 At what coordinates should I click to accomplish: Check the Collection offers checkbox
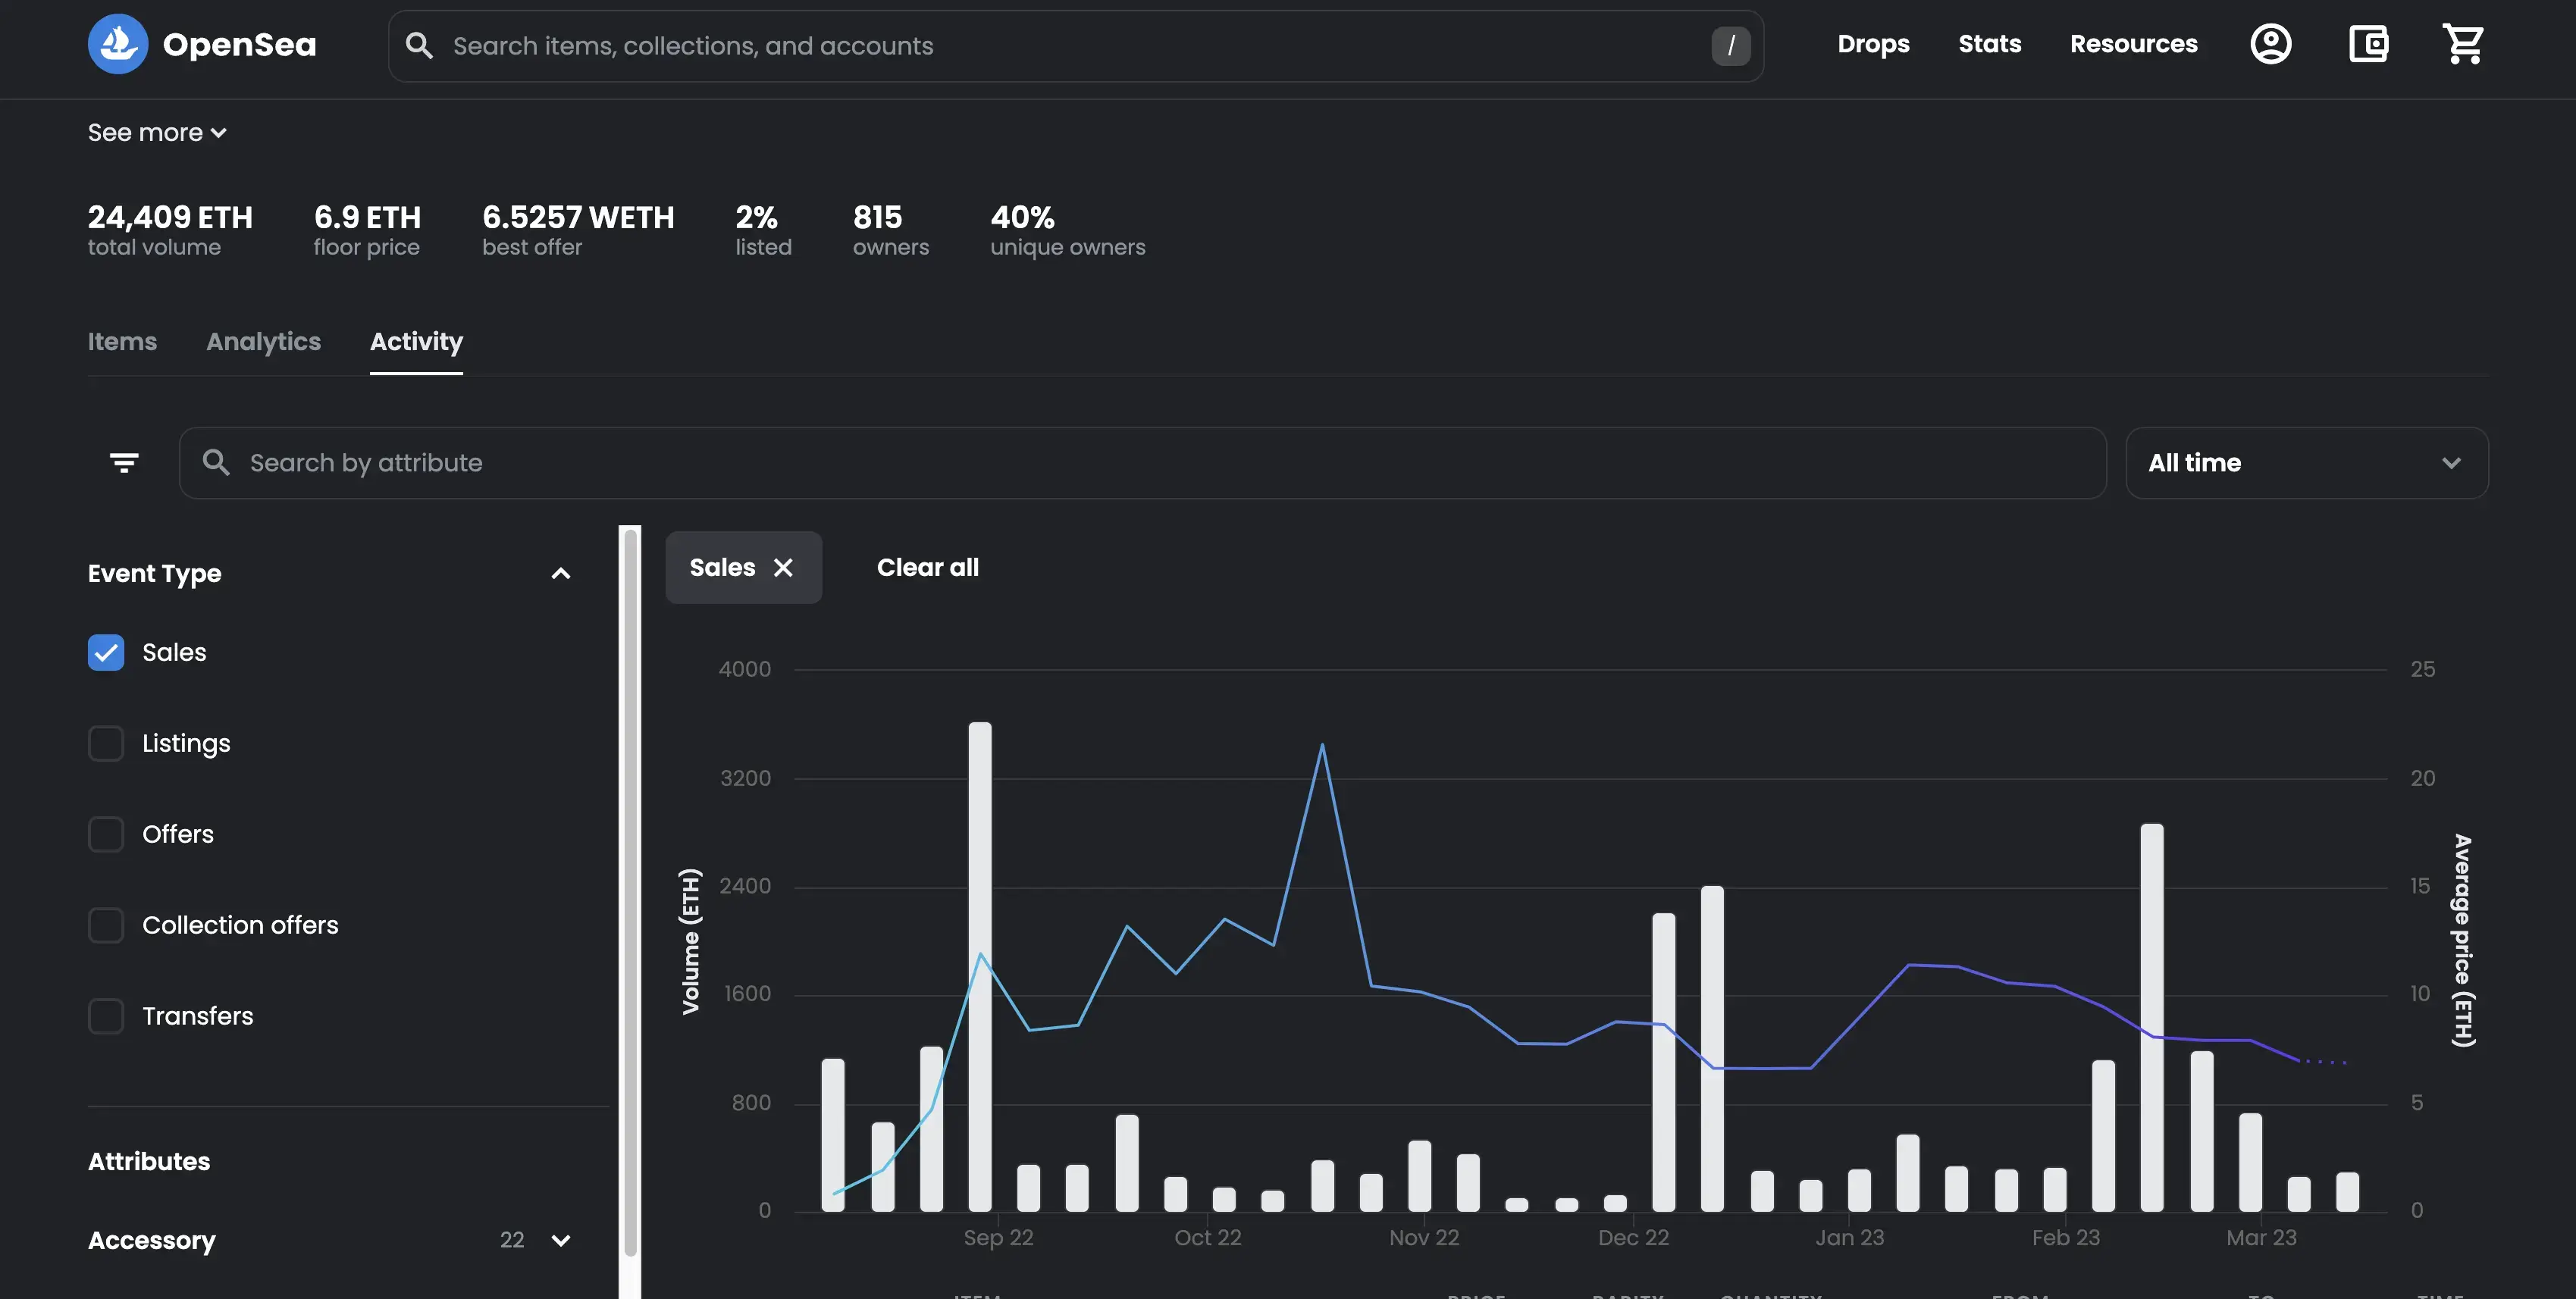coord(106,925)
